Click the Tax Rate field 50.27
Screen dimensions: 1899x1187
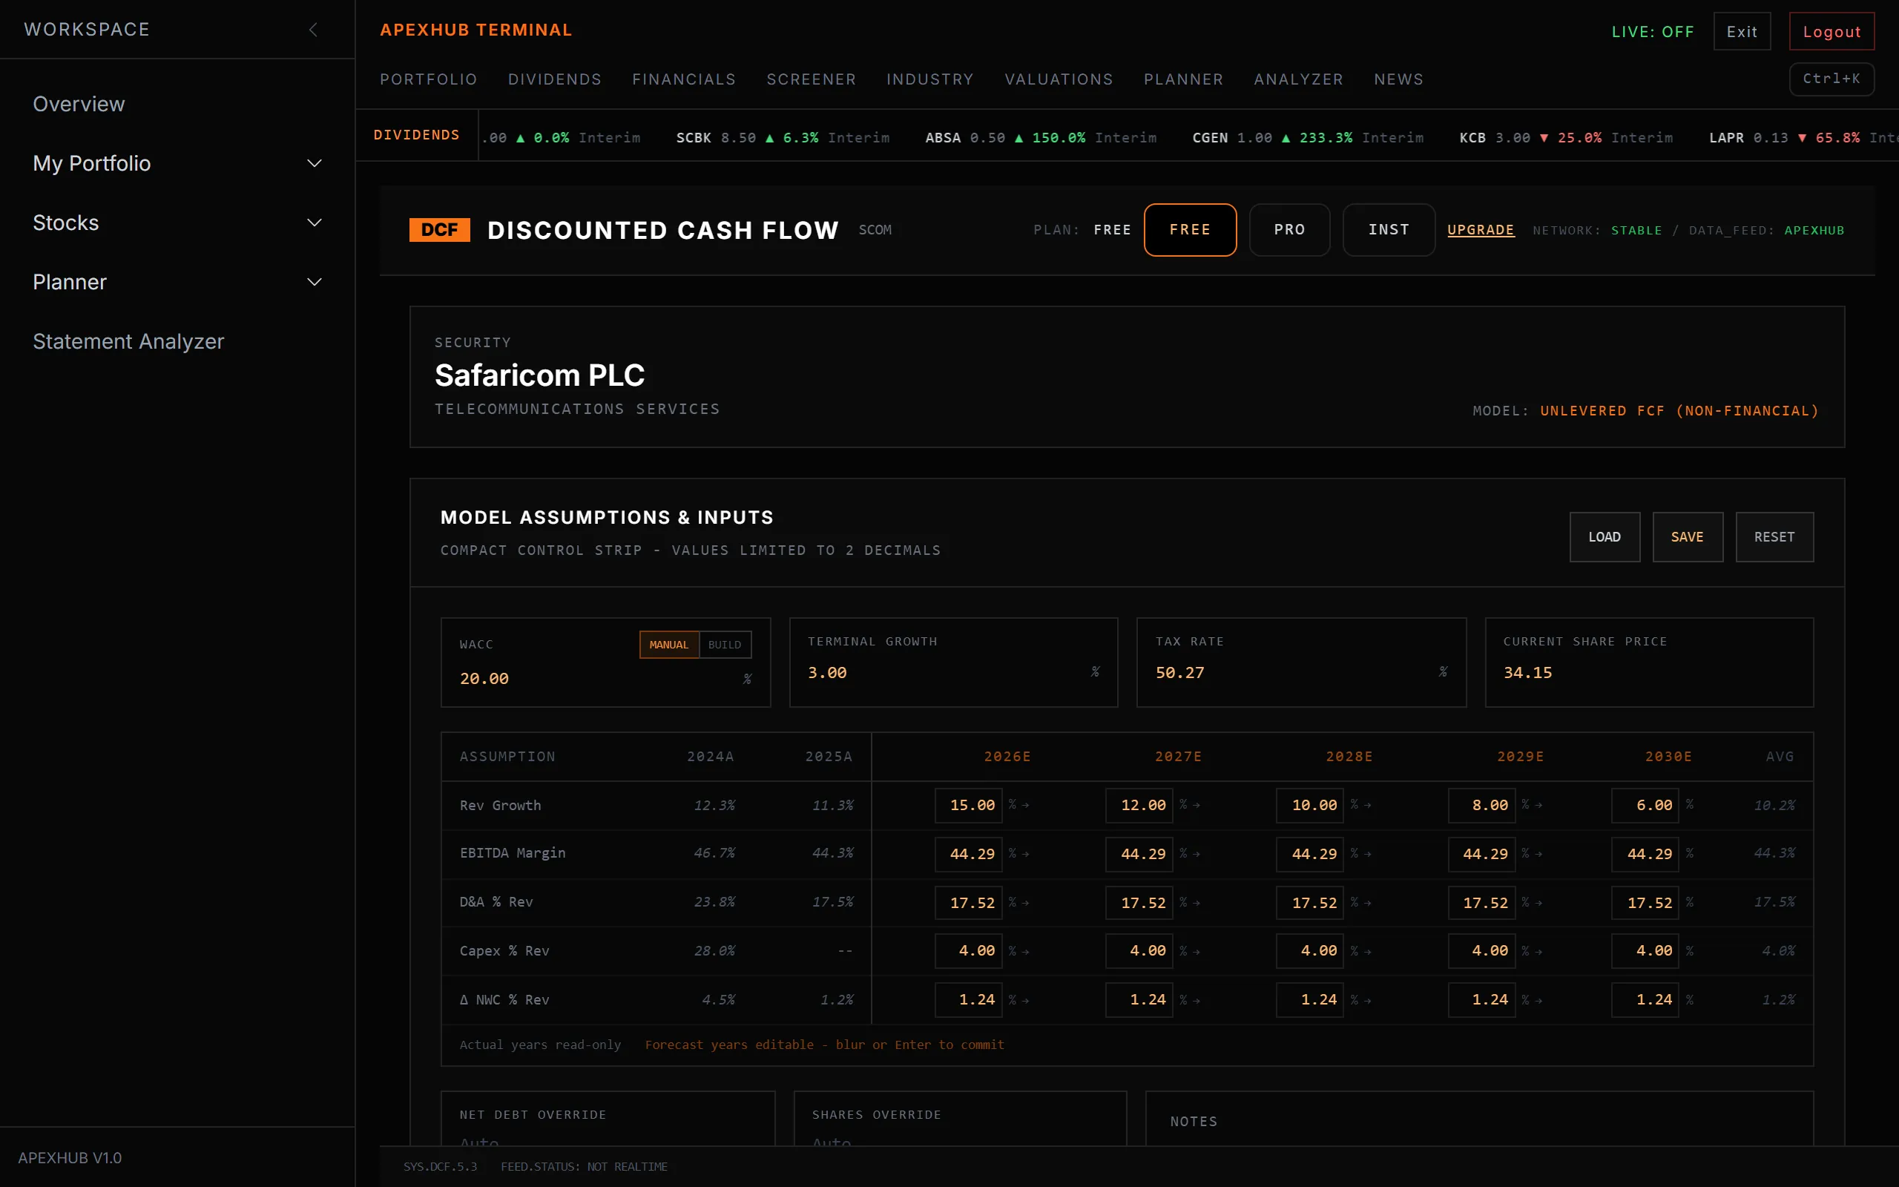click(1291, 673)
